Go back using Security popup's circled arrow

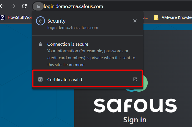tap(41, 21)
